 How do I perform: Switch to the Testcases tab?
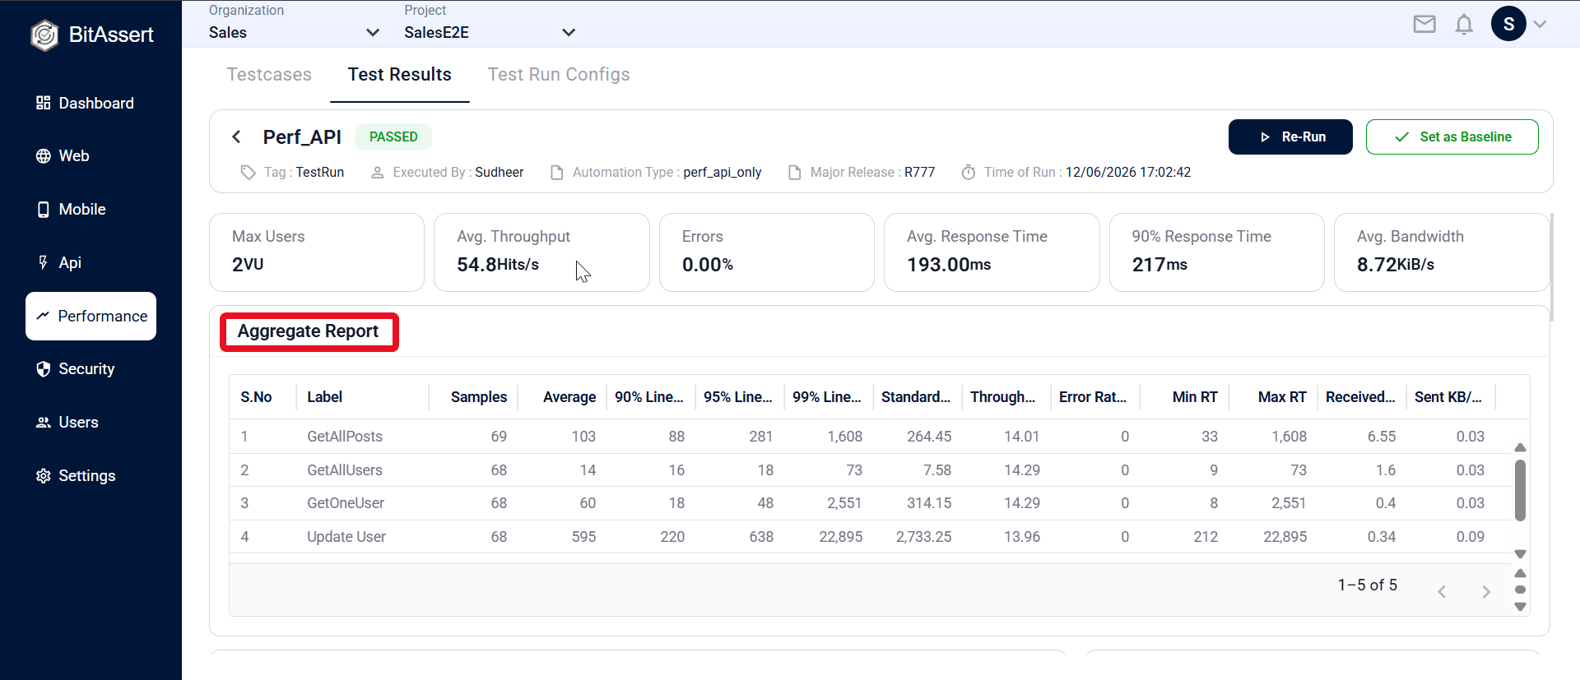(x=269, y=75)
